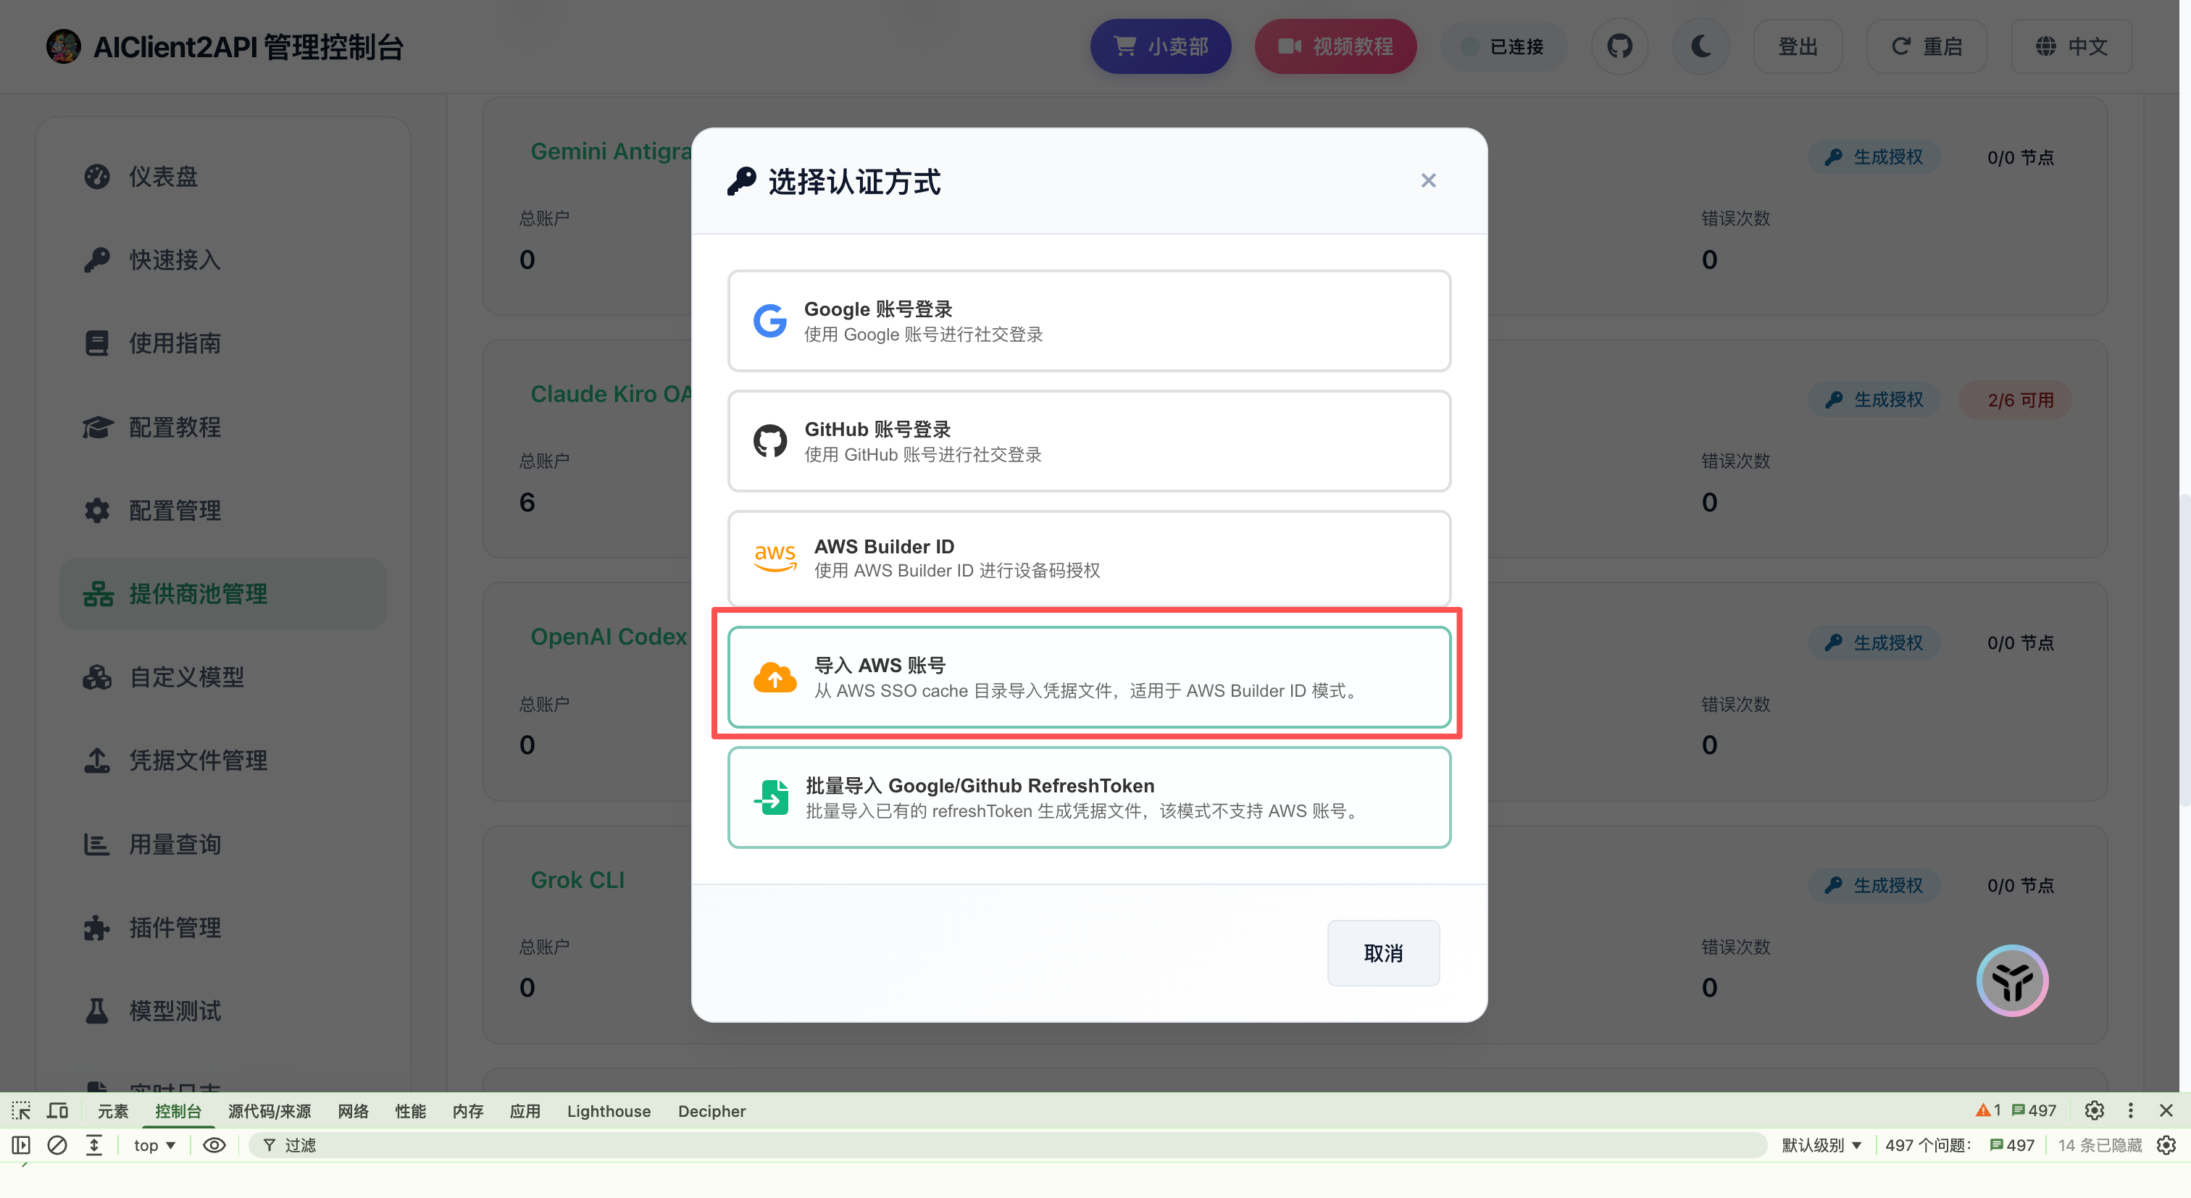Open 提供商池管理 in sidebar
Screen dimensions: 2191x1198
tap(223, 593)
